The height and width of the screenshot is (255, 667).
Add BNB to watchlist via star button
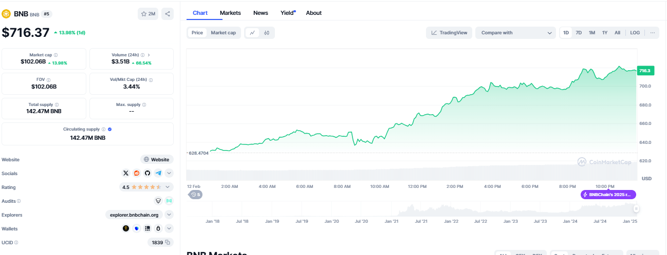pyautogui.click(x=148, y=14)
